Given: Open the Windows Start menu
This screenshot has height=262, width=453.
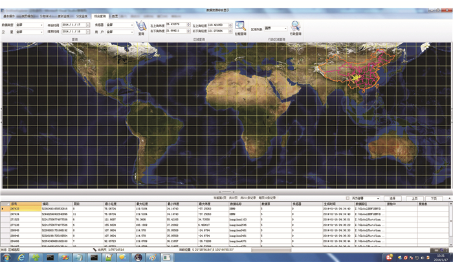Looking at the screenshot, I should coord(8,257).
